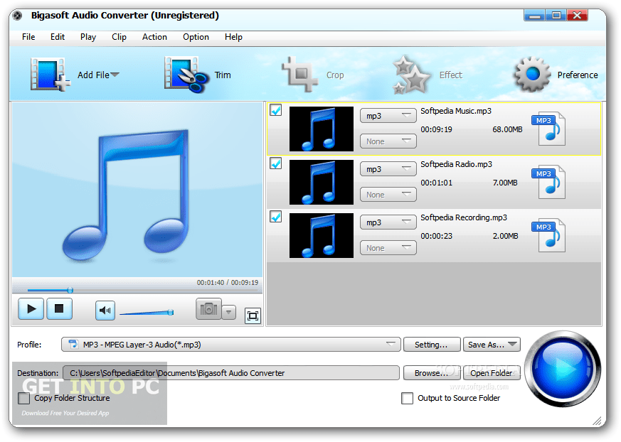Open the Action menu
Viewport: 621px width, 442px height.
[154, 37]
